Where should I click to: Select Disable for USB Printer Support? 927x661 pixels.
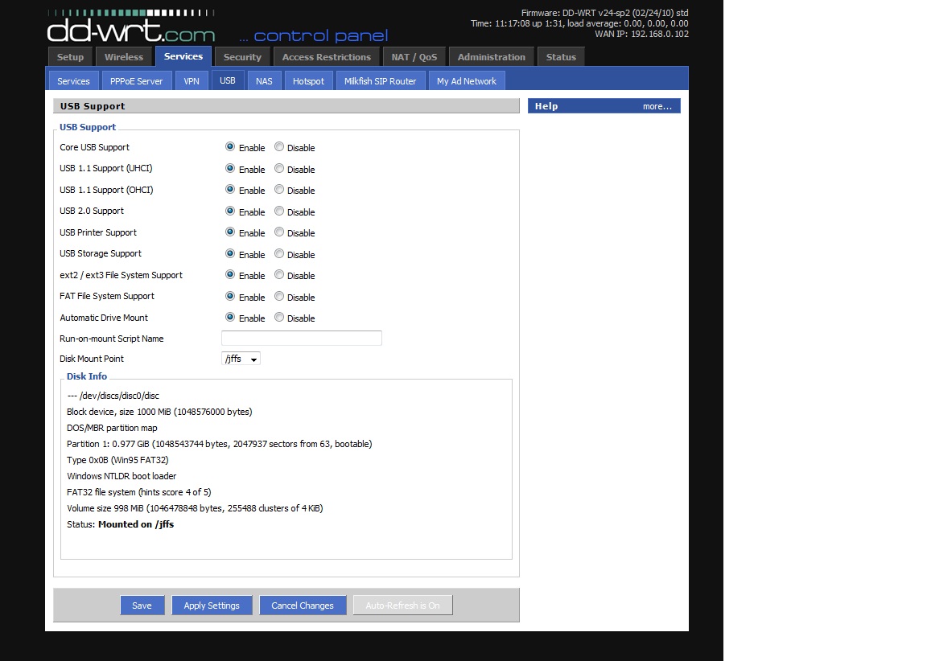[x=279, y=232]
